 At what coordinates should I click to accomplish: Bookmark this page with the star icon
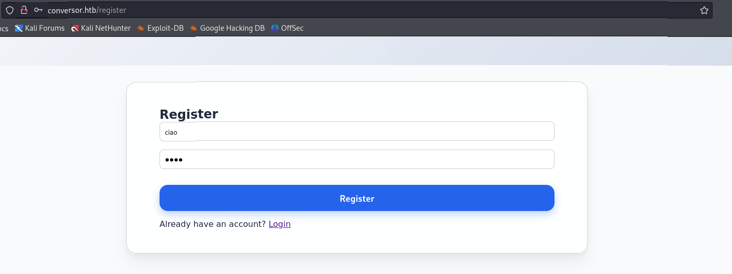pyautogui.click(x=704, y=10)
